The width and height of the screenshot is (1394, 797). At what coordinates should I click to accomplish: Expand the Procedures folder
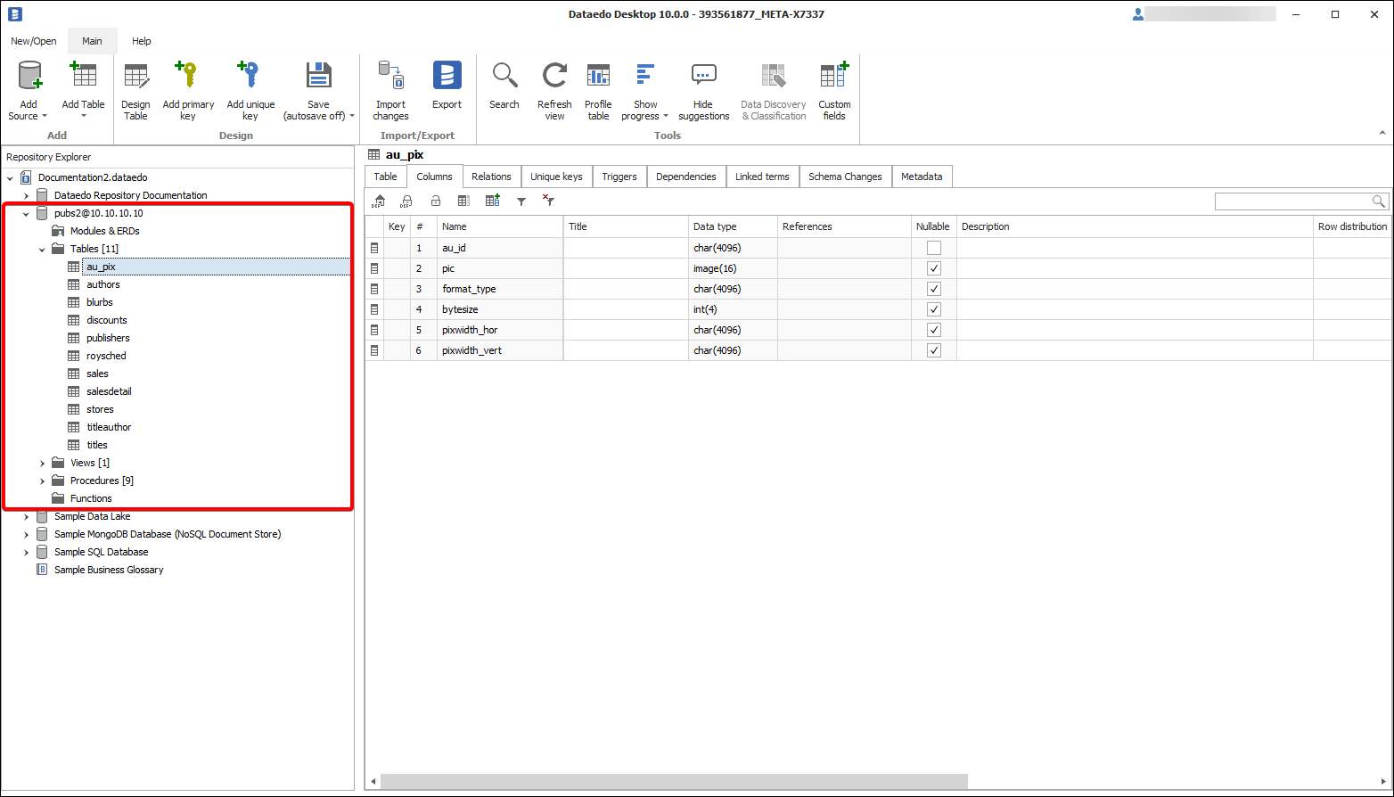(42, 481)
